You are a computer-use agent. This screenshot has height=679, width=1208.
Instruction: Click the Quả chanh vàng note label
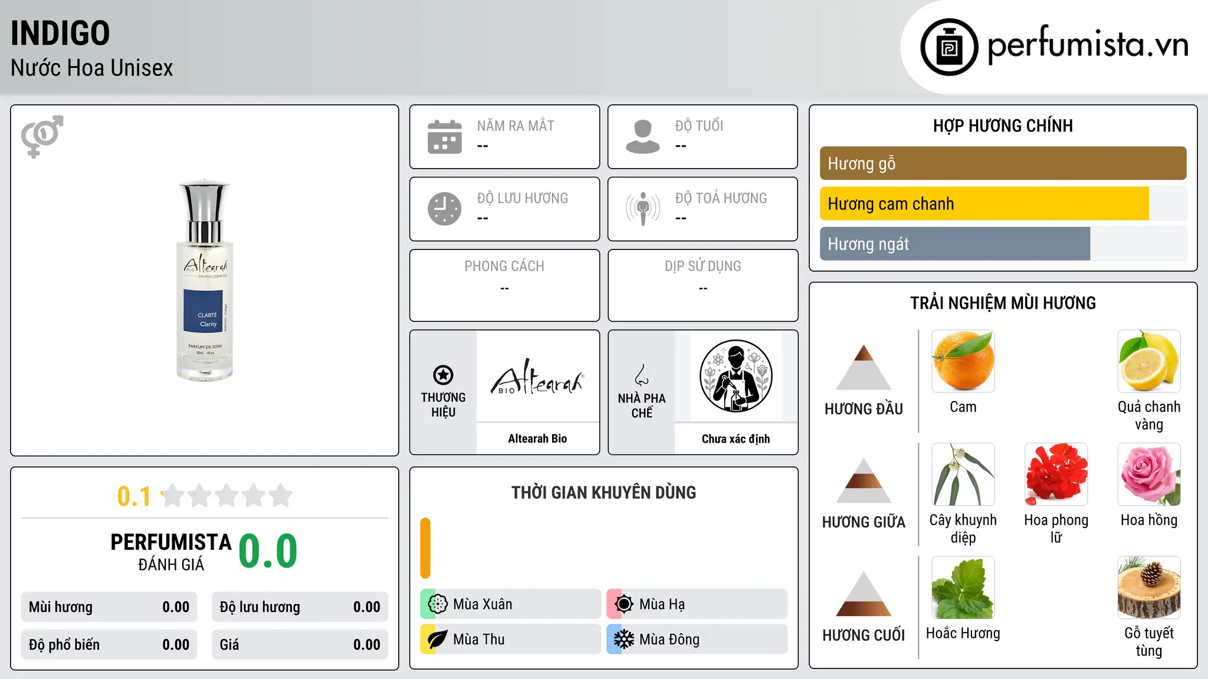tap(1149, 416)
